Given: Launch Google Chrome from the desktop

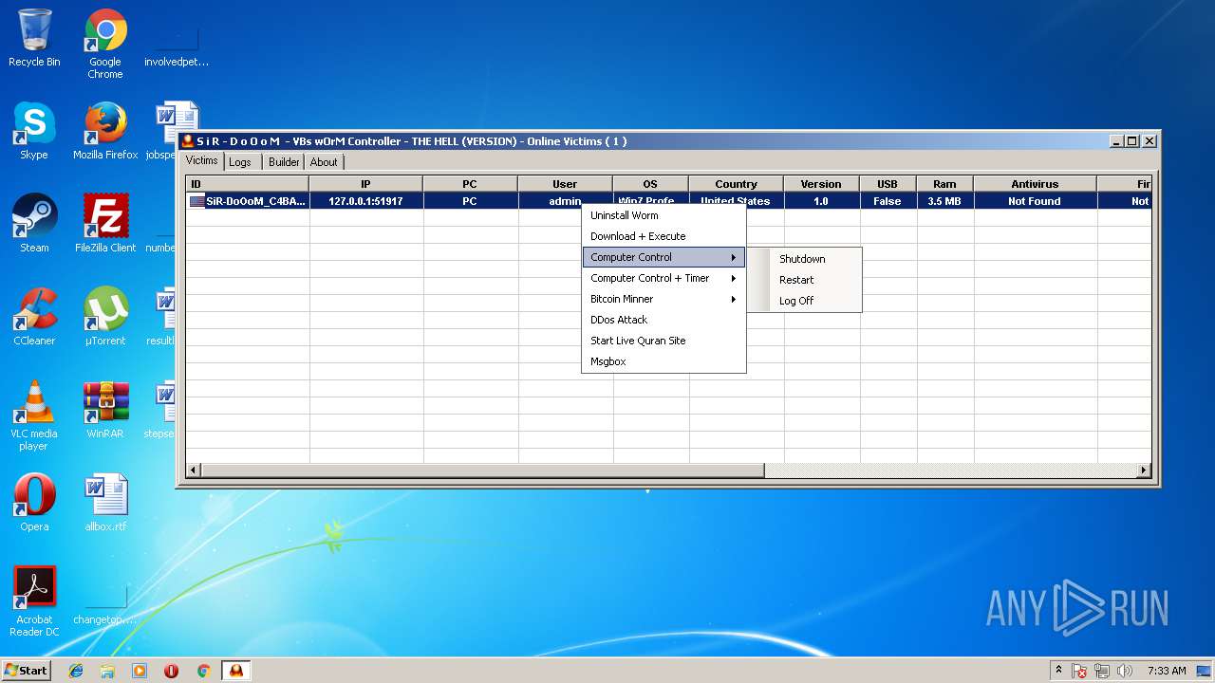Looking at the screenshot, I should [x=105, y=44].
